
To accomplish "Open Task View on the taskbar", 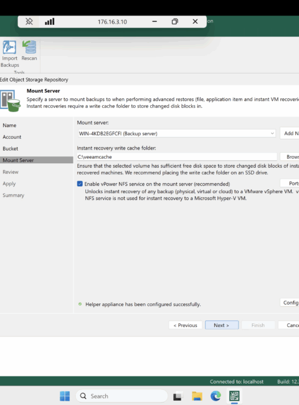I will click(178, 396).
